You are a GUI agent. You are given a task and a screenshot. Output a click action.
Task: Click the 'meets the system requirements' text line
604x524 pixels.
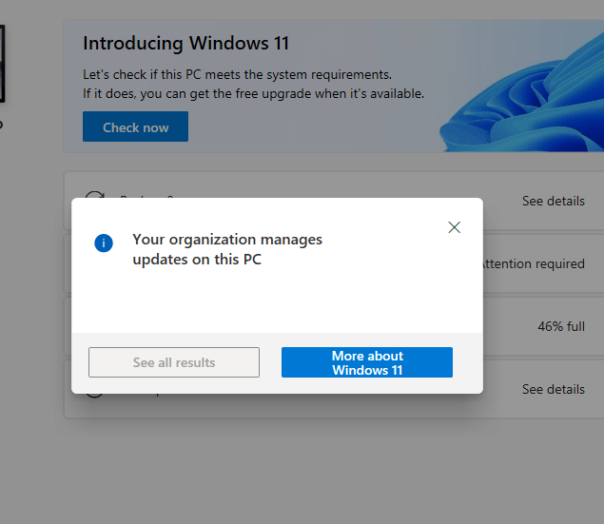[x=237, y=74]
